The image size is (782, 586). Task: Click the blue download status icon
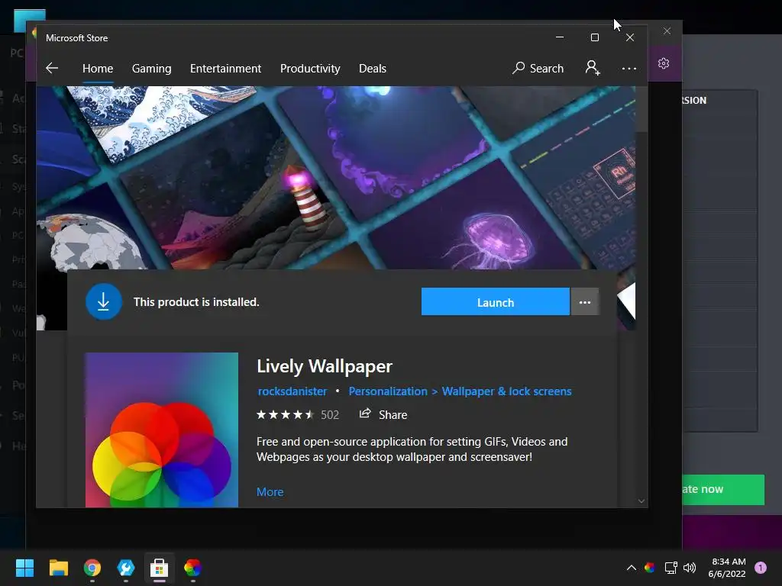(x=104, y=301)
